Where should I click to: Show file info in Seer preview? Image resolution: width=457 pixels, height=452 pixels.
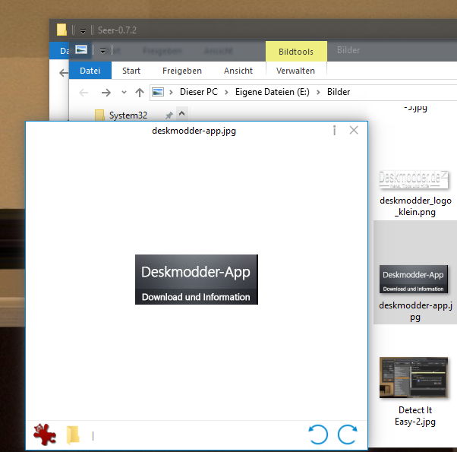tap(335, 131)
